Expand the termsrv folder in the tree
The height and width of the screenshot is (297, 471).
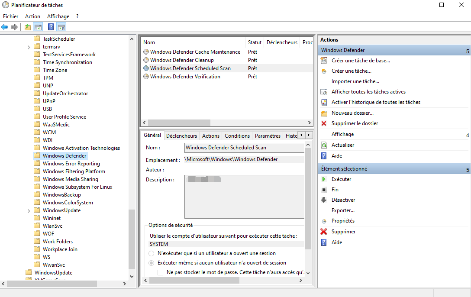tap(29, 47)
